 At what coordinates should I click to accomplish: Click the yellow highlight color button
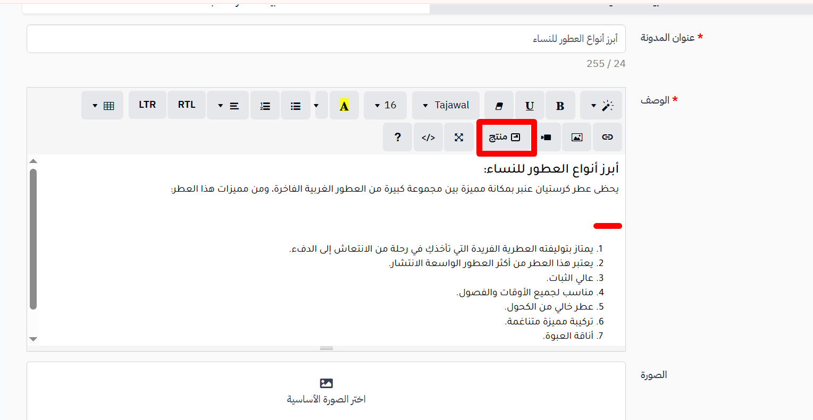344,105
